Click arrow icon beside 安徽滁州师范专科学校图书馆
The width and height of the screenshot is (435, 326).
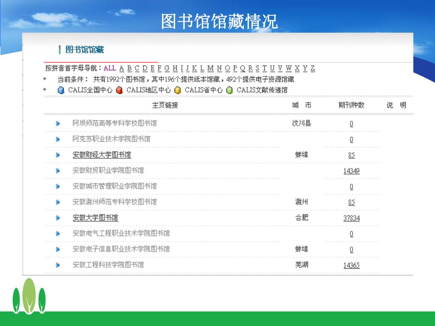point(58,202)
